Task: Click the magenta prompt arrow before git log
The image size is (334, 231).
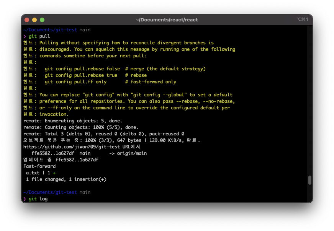Action: tap(25, 199)
